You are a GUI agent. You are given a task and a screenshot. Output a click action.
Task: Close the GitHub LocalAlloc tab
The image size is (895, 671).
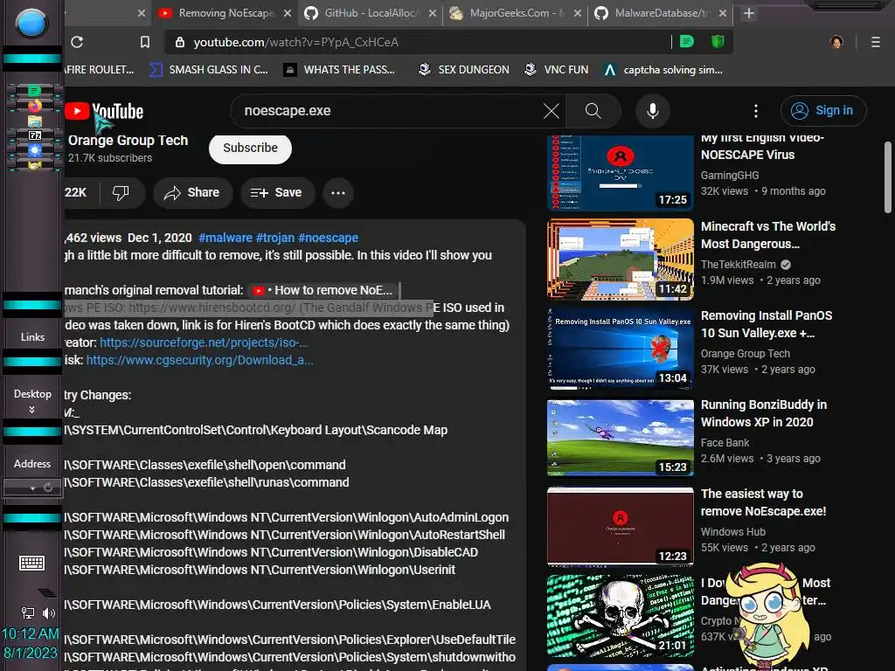coord(433,13)
